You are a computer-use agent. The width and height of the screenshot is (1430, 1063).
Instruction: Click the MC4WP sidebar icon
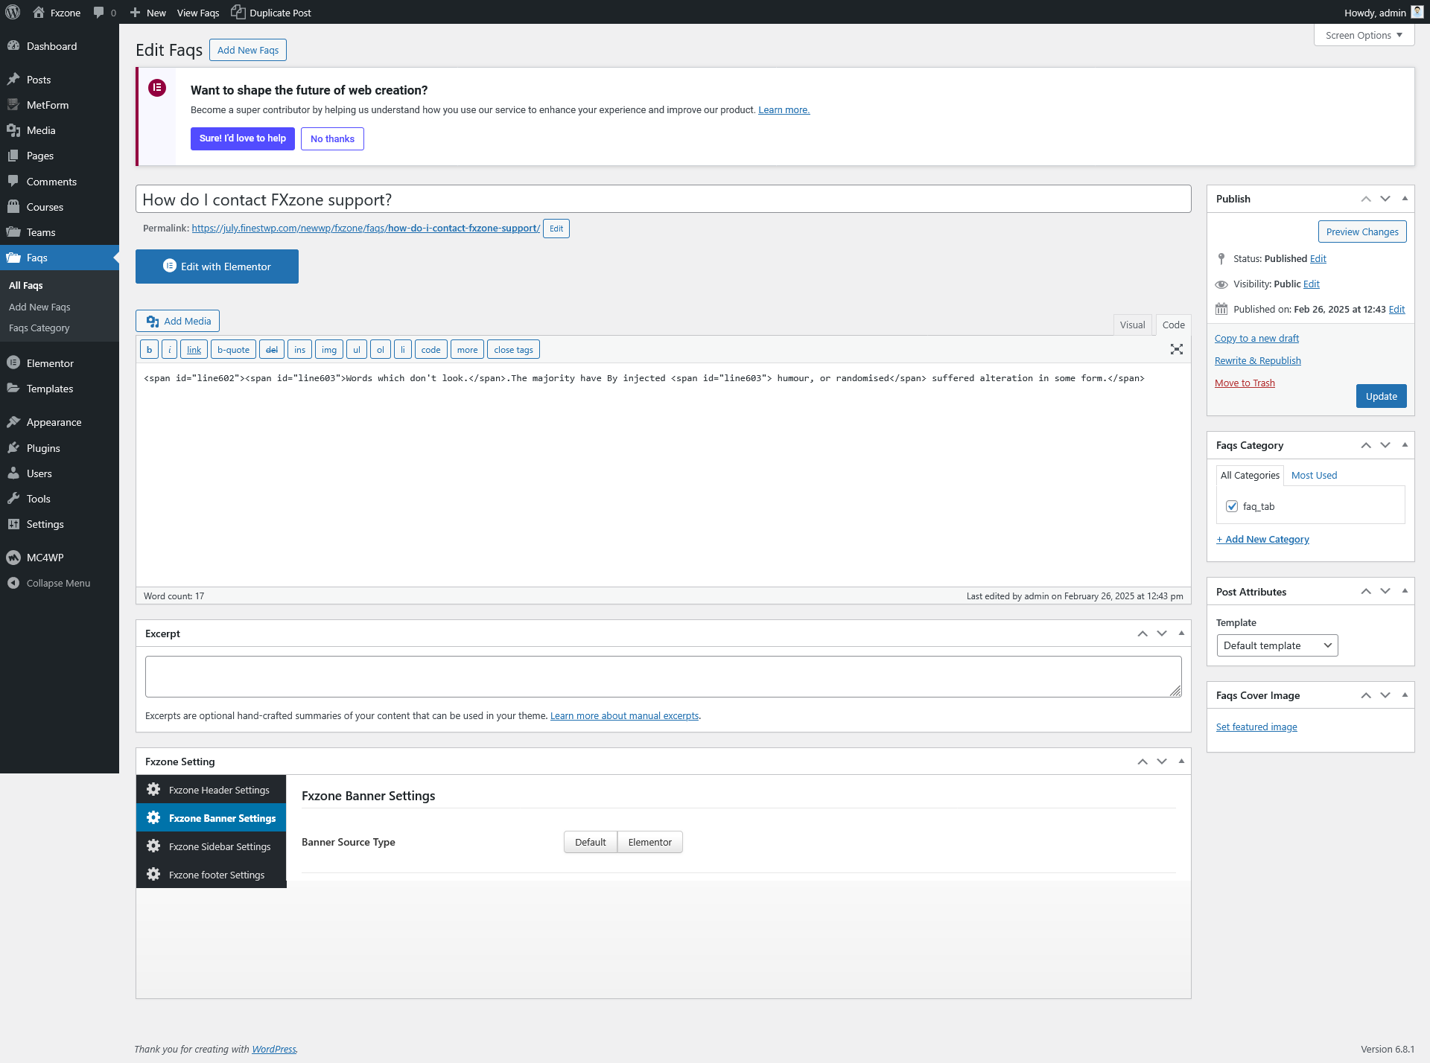point(13,558)
